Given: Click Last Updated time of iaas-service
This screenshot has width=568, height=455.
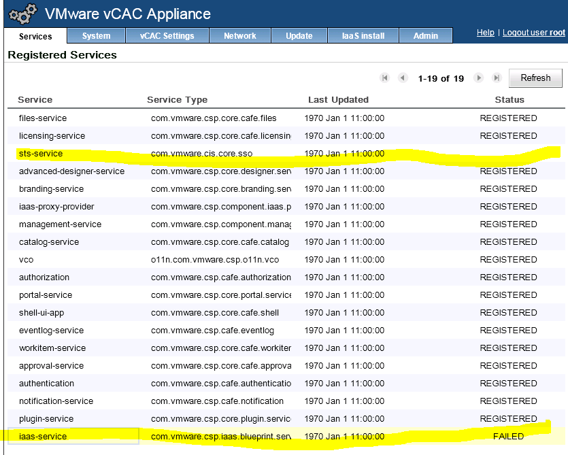Looking at the screenshot, I should (344, 437).
